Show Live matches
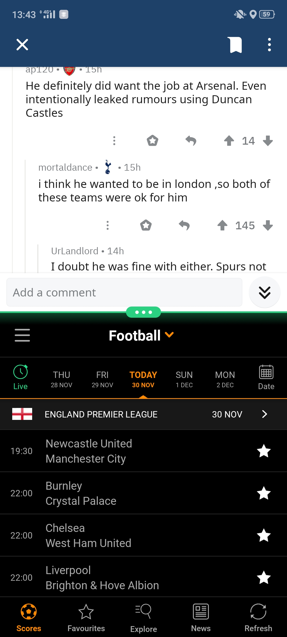287x637 pixels. point(20,377)
